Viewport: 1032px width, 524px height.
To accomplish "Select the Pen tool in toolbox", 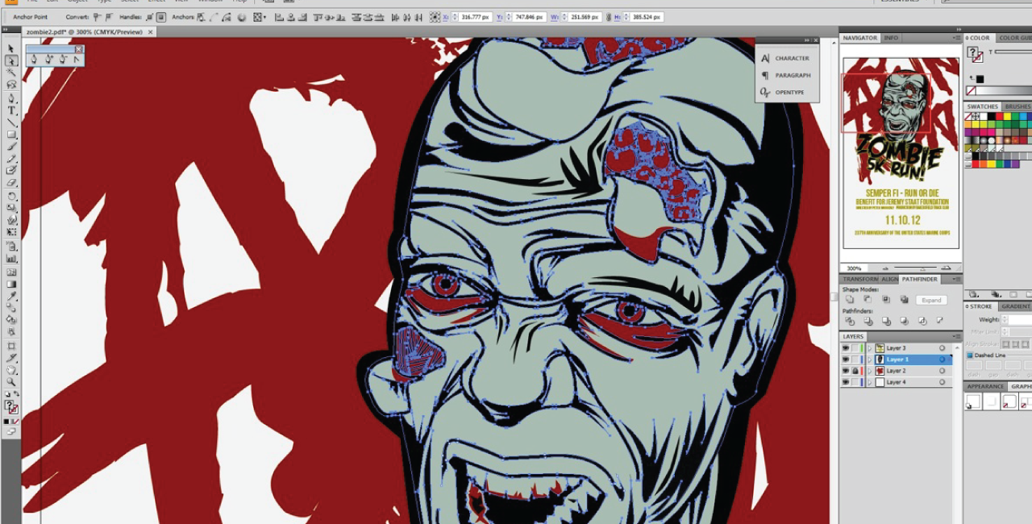I will [x=11, y=98].
